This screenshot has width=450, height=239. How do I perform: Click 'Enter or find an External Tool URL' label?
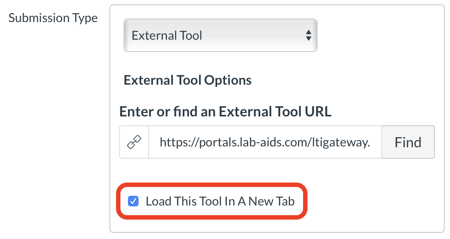[x=225, y=111]
